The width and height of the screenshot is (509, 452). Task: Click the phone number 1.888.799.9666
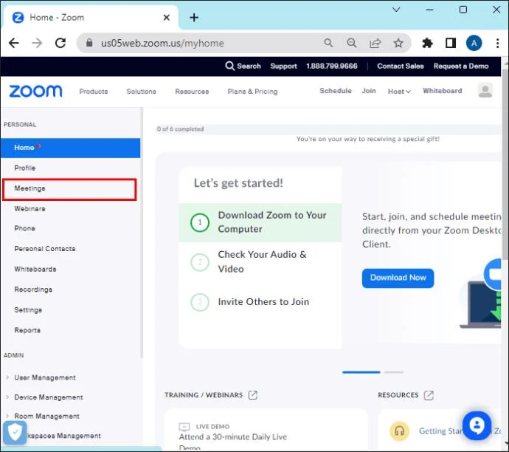332,66
